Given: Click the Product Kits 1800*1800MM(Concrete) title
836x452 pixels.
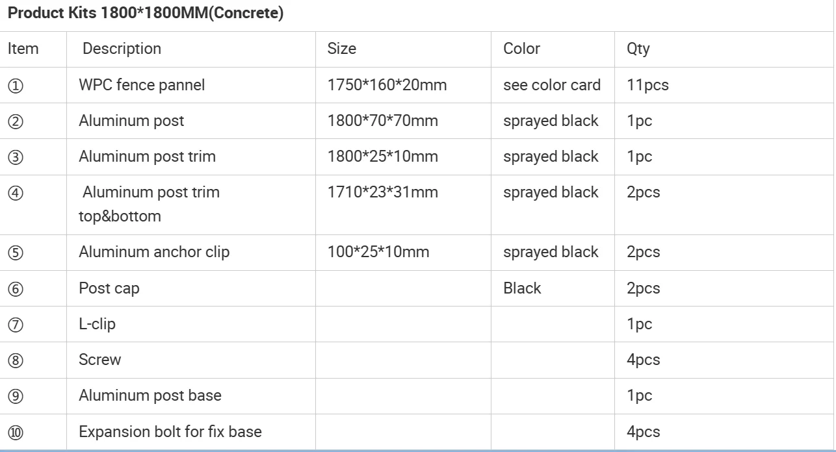Looking at the screenshot, I should (x=146, y=14).
